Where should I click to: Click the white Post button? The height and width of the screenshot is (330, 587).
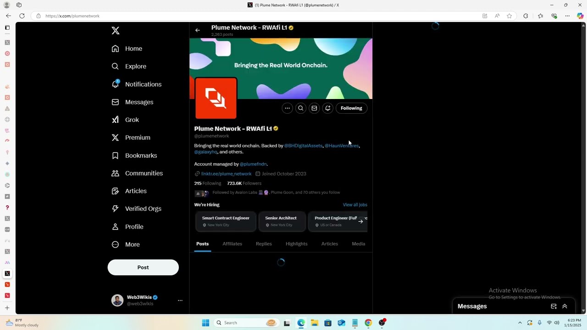click(143, 267)
